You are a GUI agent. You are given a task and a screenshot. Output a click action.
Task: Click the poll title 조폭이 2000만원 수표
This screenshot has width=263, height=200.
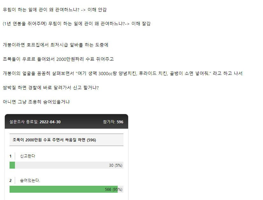pos(54,140)
